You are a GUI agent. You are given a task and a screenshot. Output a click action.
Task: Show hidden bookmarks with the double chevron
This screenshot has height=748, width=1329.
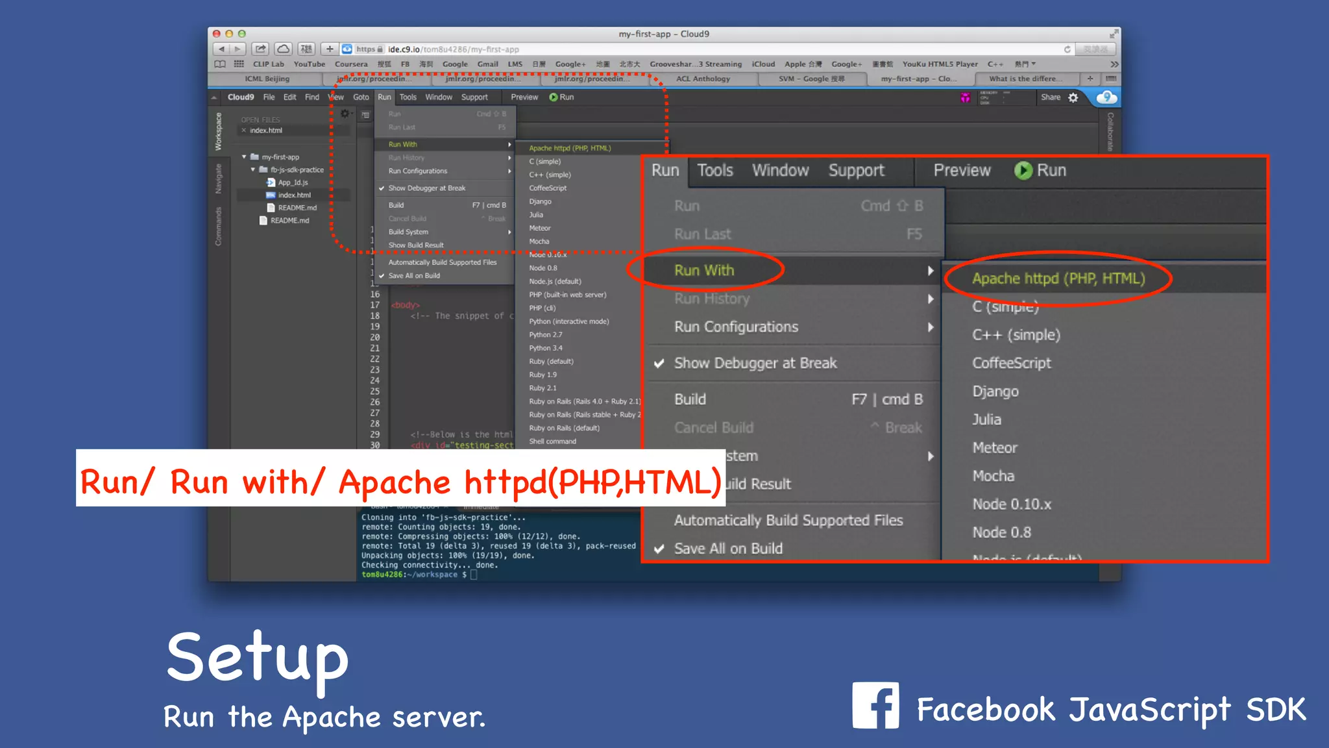click(1114, 64)
